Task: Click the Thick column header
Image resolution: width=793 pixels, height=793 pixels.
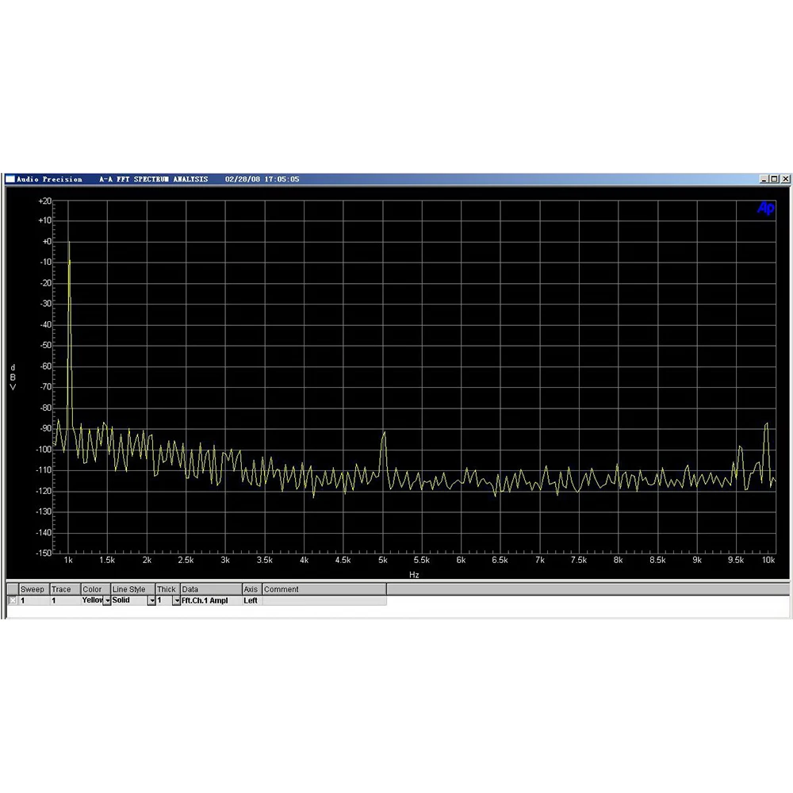Action: tap(168, 589)
